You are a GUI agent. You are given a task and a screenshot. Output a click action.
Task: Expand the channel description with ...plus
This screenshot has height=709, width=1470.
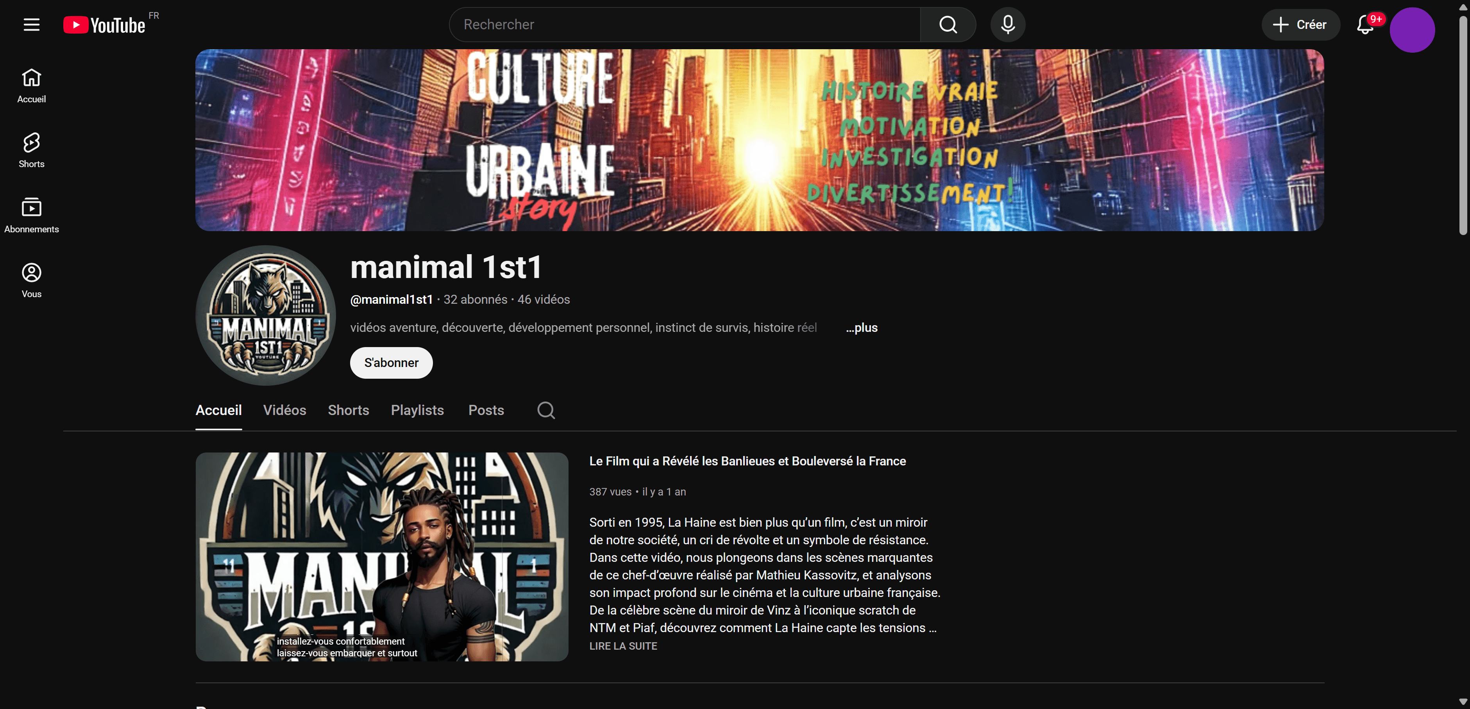click(861, 328)
